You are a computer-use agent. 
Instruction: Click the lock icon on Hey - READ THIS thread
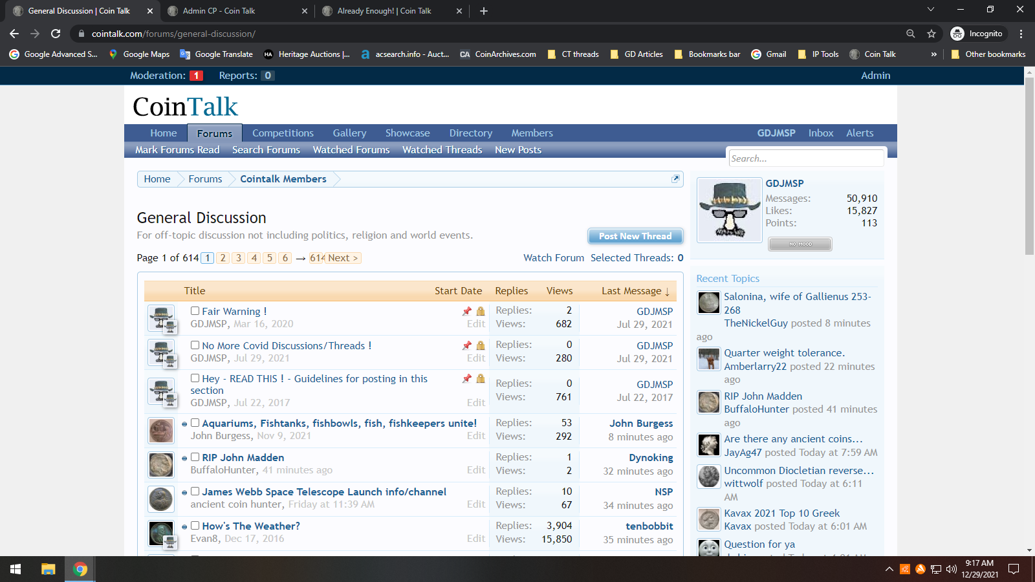481,378
